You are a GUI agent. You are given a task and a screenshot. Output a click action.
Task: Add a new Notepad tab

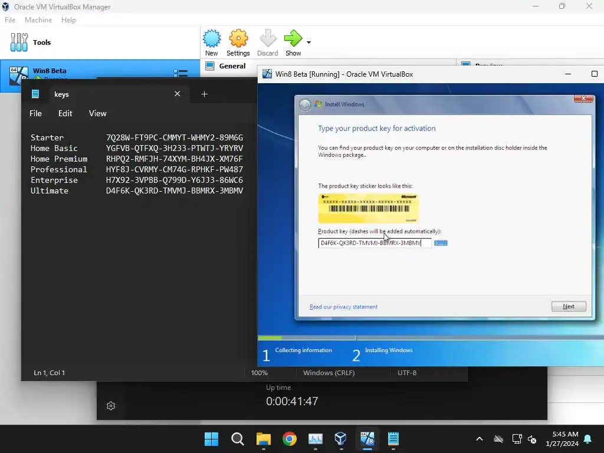(205, 94)
